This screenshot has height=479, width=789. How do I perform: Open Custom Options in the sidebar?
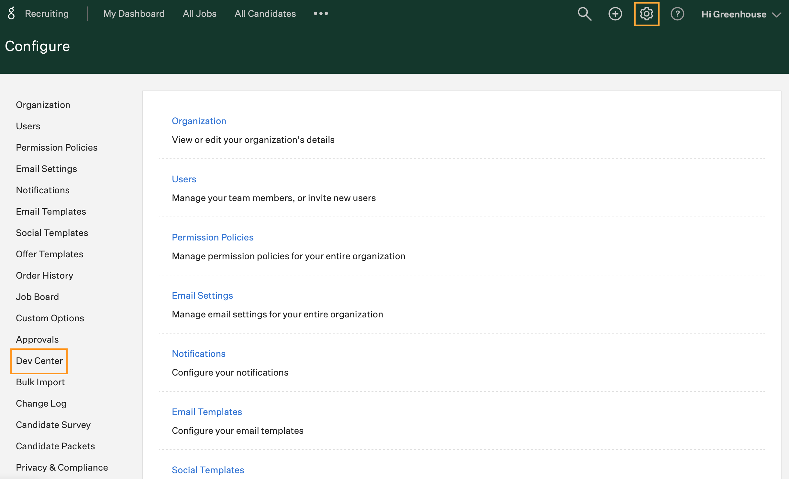[x=50, y=318]
